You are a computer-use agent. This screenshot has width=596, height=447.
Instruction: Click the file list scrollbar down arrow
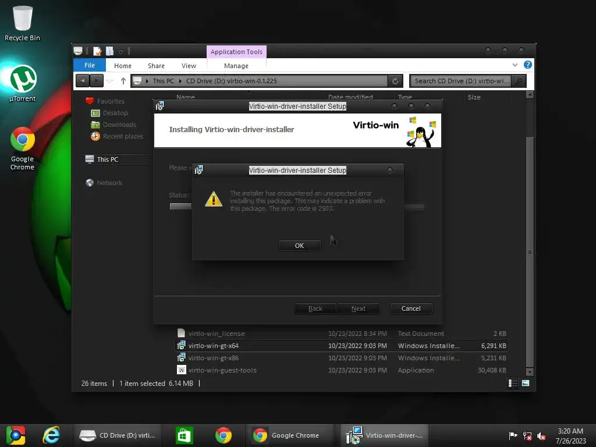(530, 372)
